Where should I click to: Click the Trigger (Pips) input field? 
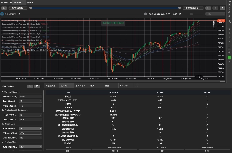click(31, 133)
